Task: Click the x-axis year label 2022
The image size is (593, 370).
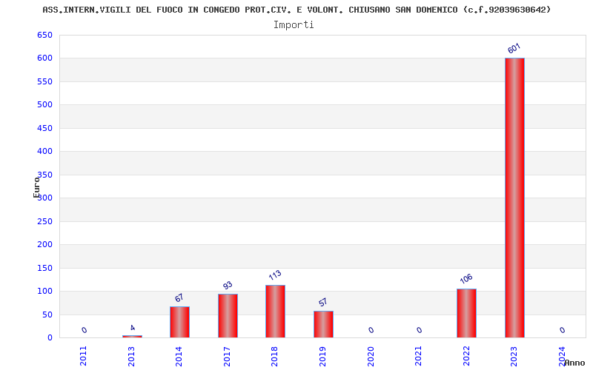Action: pos(466,356)
